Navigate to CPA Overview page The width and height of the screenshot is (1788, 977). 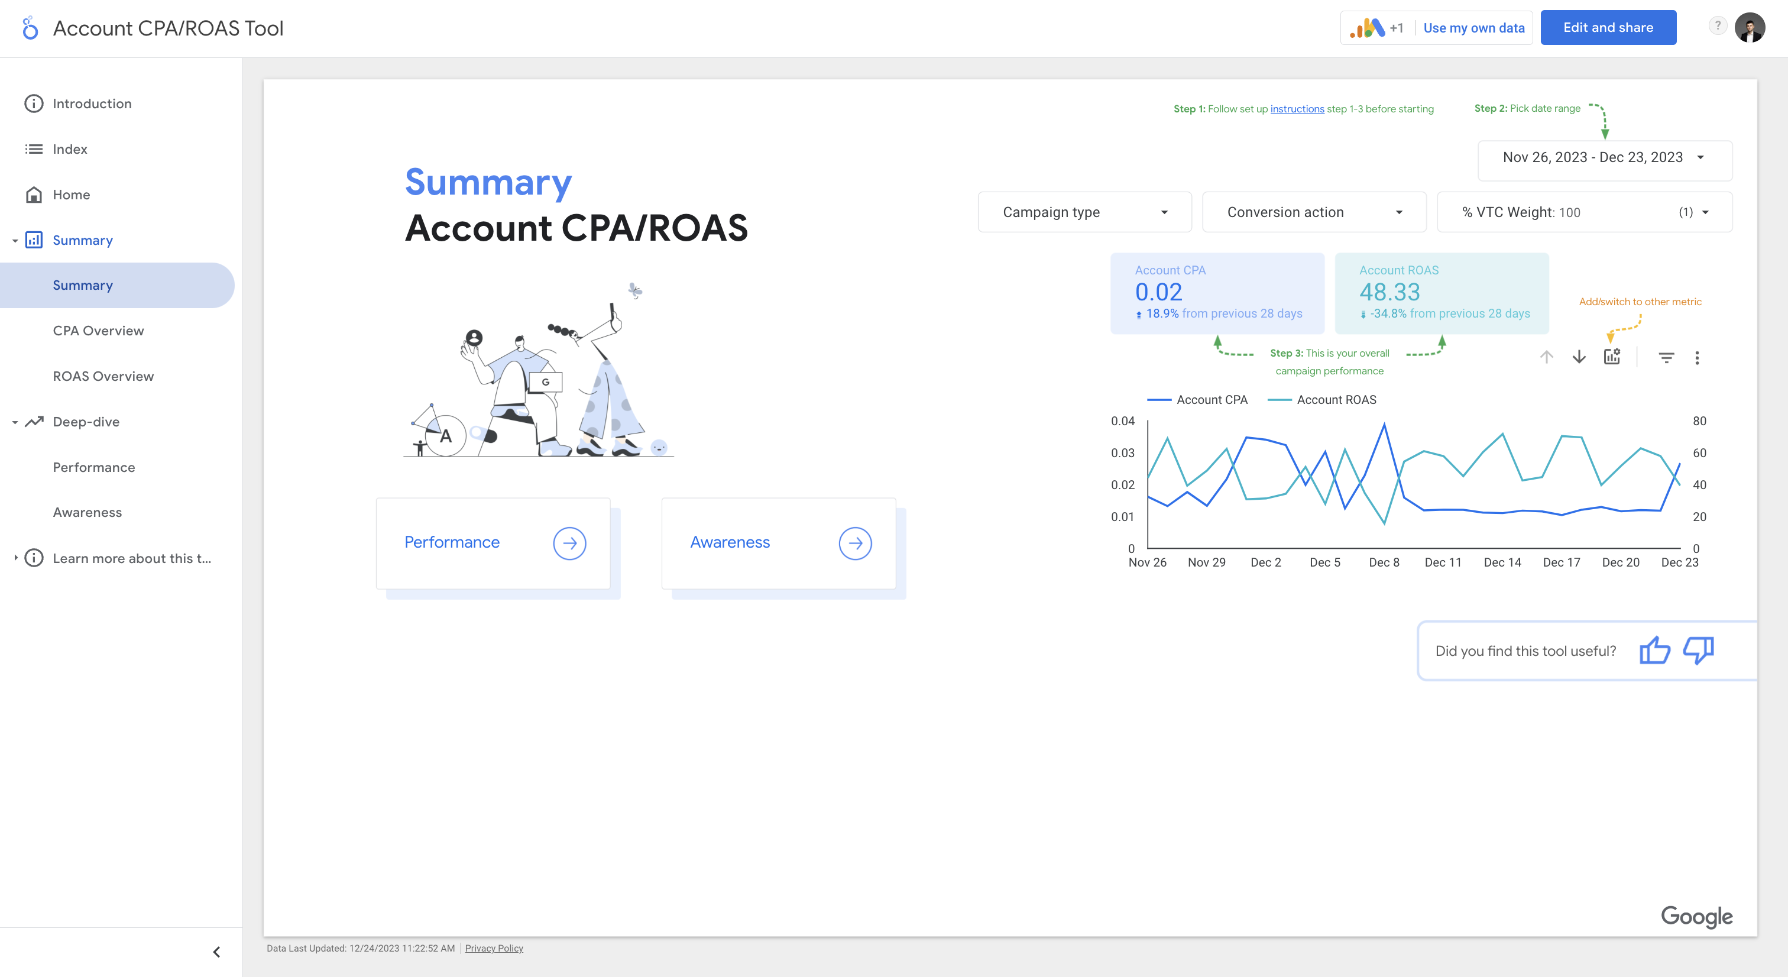click(98, 331)
